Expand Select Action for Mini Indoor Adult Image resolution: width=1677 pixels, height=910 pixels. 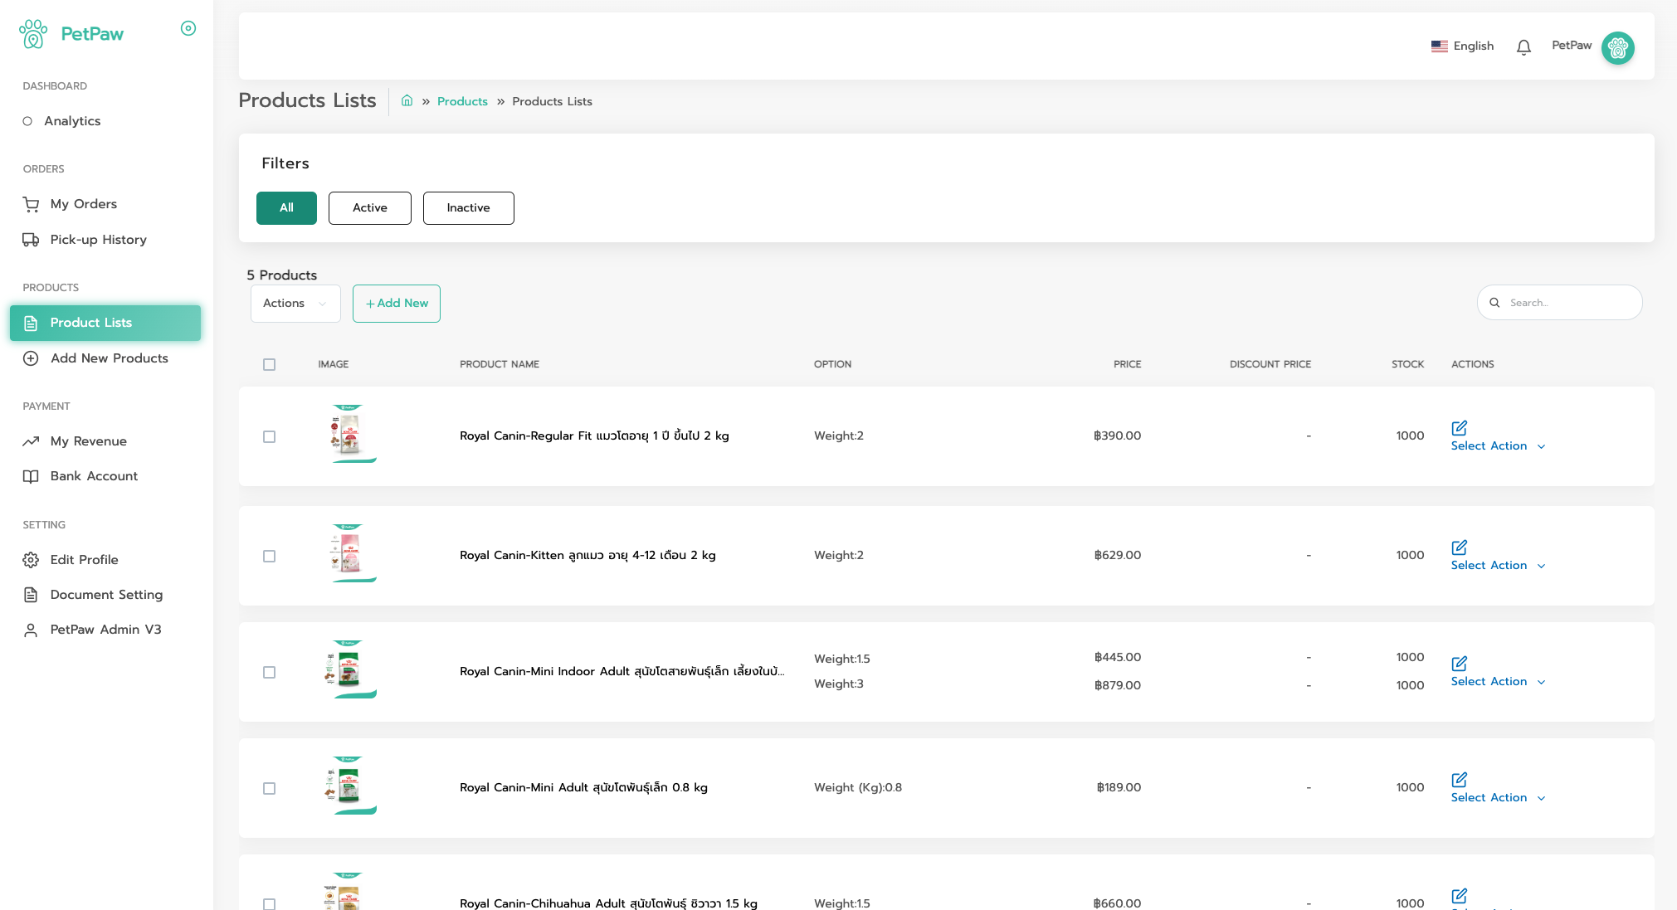1498,682
